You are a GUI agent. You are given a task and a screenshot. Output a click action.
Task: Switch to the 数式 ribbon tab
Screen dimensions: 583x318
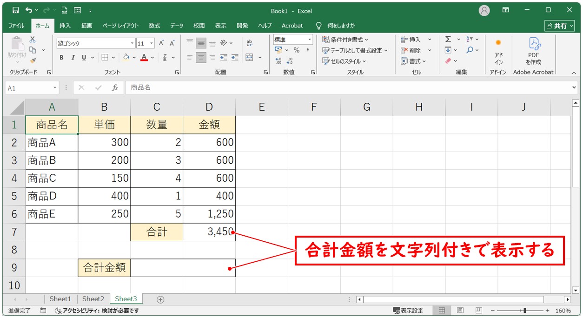click(154, 26)
